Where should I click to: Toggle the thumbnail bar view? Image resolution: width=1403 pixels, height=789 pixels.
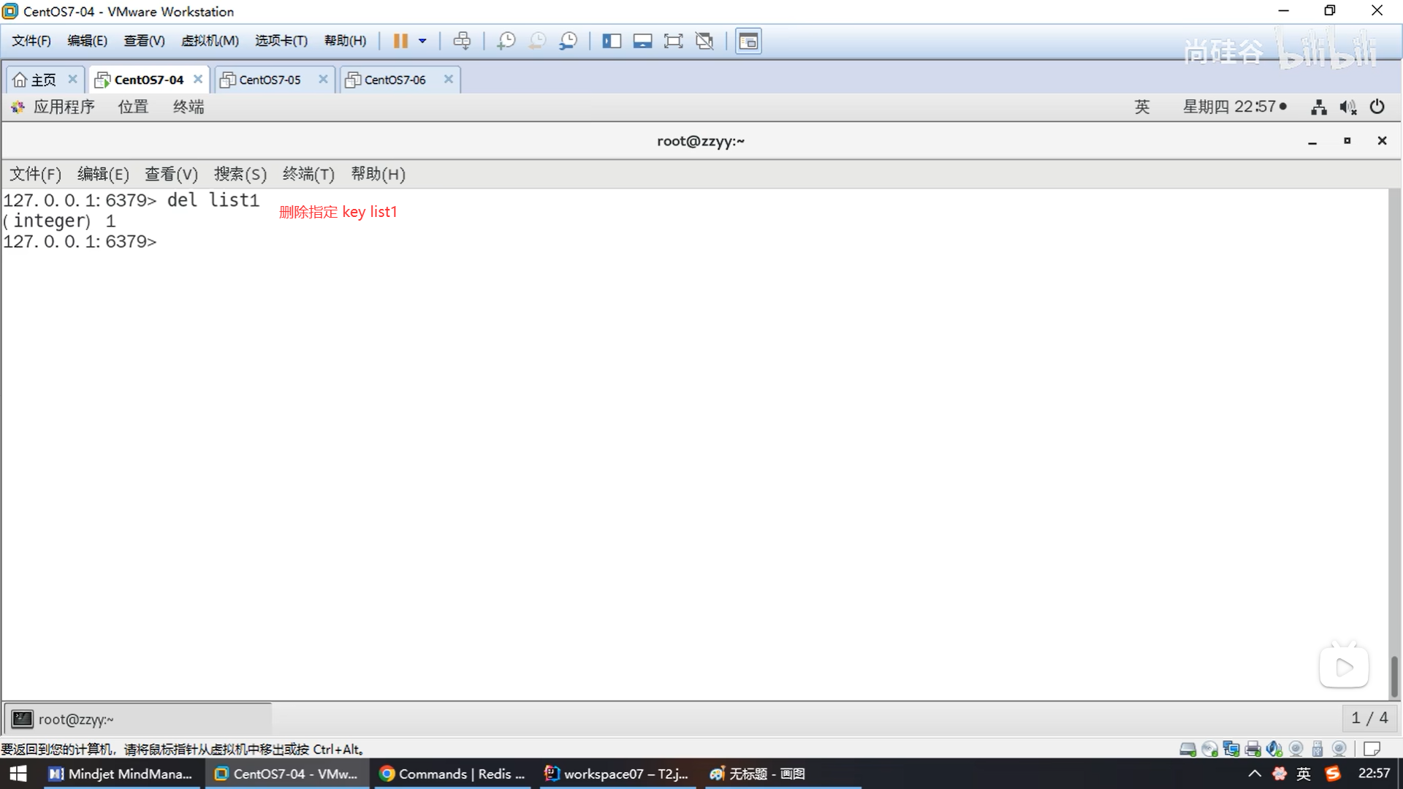click(642, 41)
